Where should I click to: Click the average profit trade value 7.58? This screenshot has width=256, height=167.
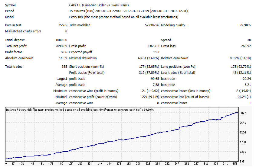pyautogui.click(x=156, y=85)
